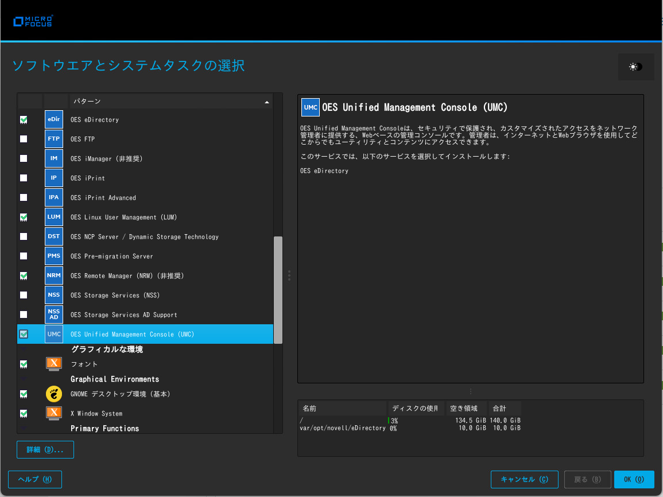This screenshot has width=663, height=497.
Task: Click the OES FTP pattern icon
Action: click(53, 139)
